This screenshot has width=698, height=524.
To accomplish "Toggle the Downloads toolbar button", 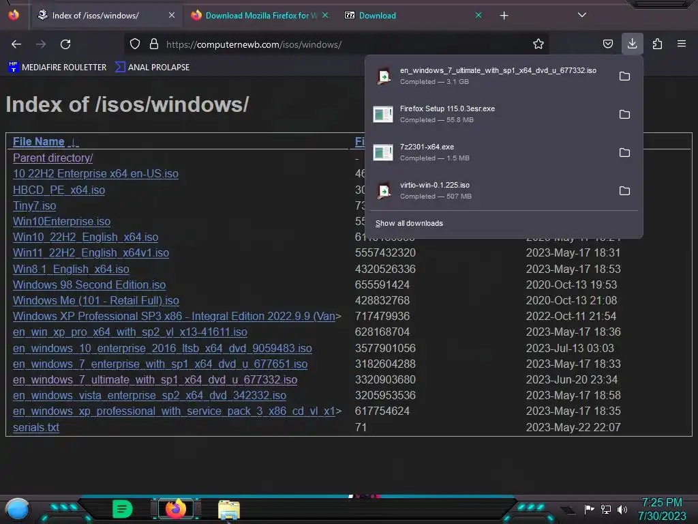I will pos(632,44).
